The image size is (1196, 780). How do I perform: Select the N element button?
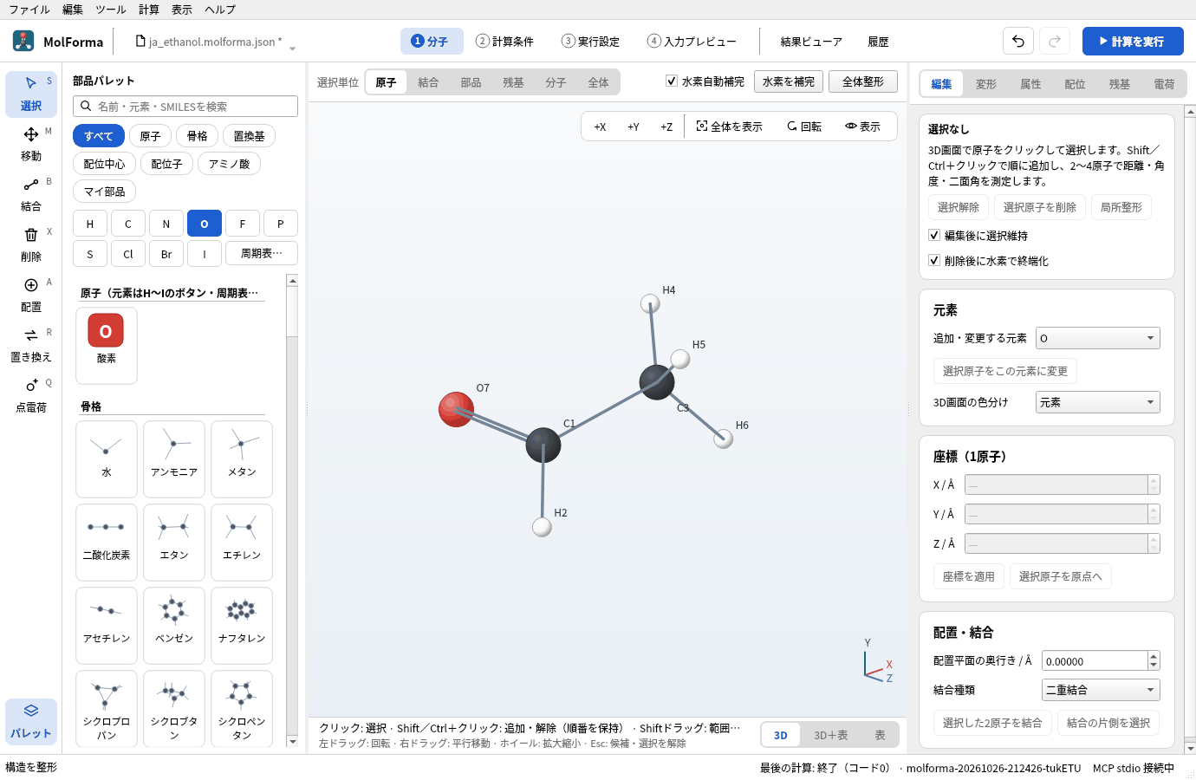(166, 224)
